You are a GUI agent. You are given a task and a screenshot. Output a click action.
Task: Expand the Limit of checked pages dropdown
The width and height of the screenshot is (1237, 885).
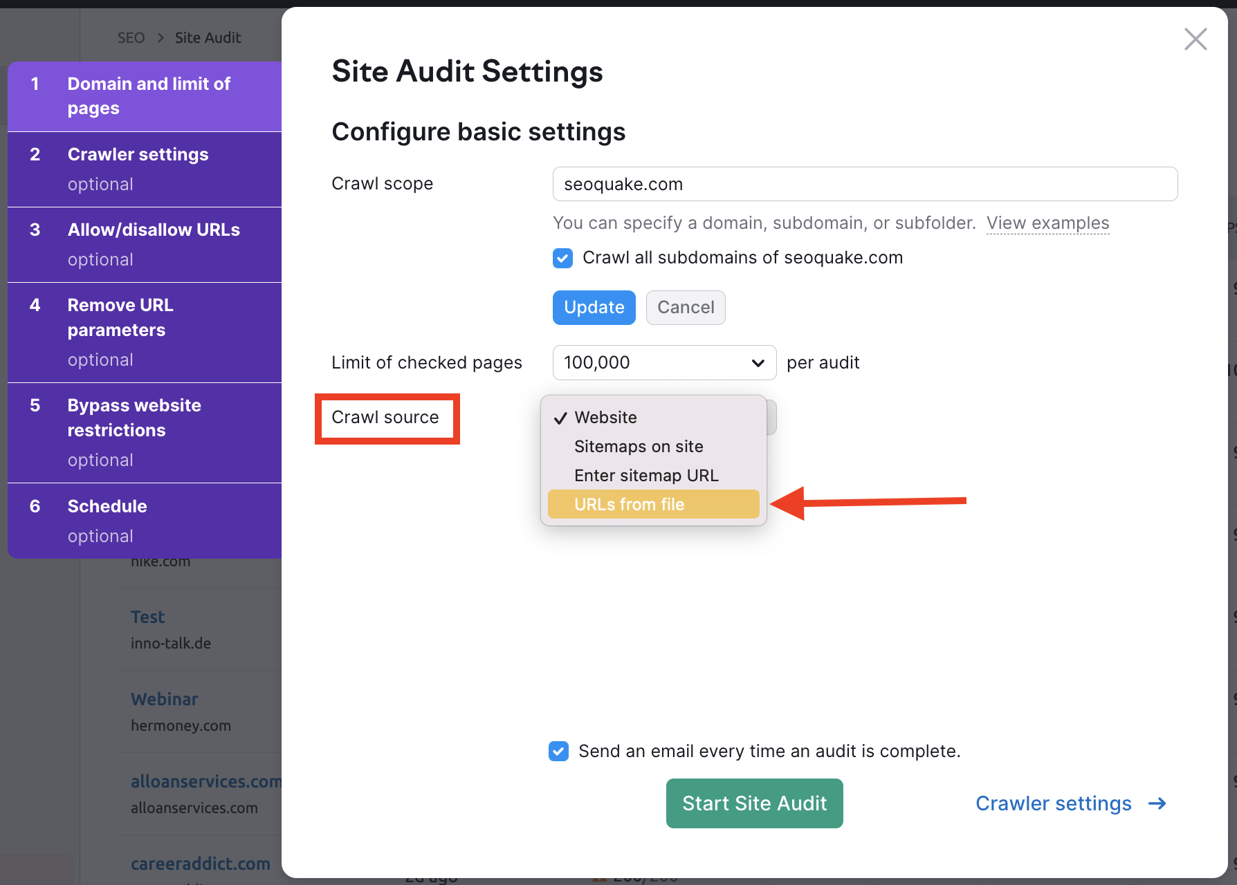tap(664, 362)
